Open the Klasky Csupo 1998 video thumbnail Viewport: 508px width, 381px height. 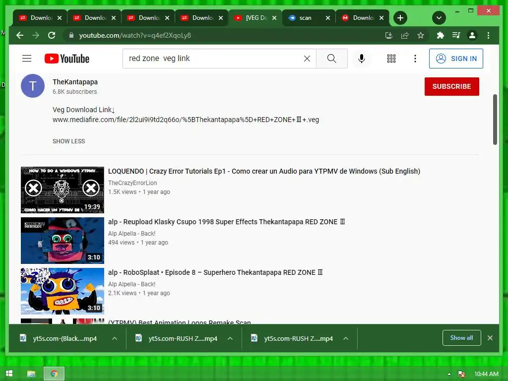(63, 241)
